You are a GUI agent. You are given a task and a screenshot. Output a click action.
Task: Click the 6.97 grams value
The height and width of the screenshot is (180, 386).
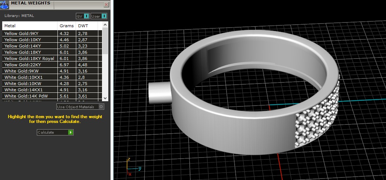[x=64, y=65]
